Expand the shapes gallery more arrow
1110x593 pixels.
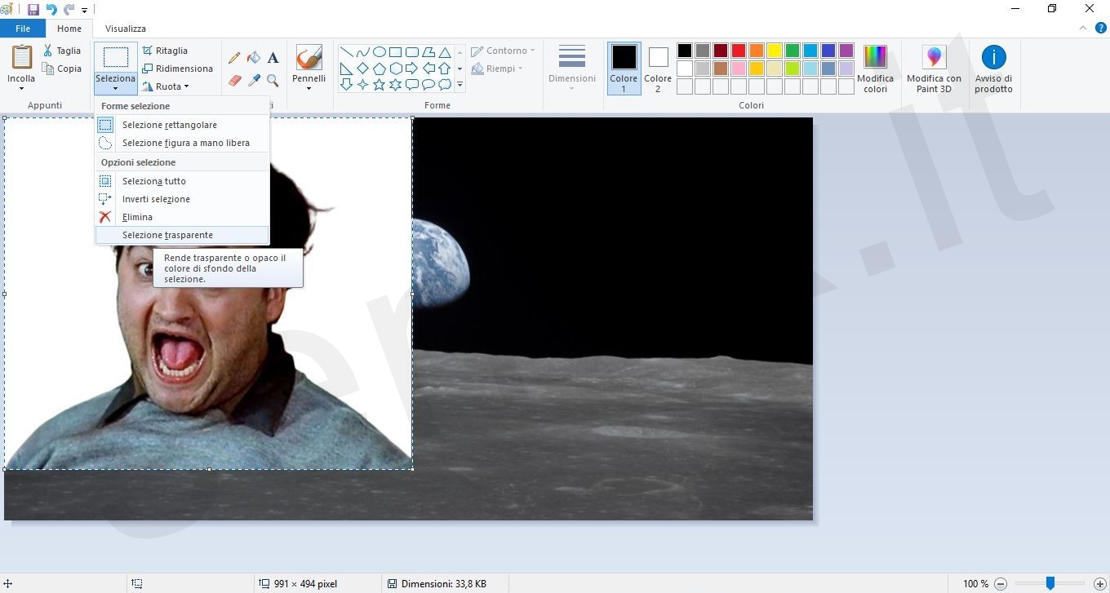coord(460,84)
